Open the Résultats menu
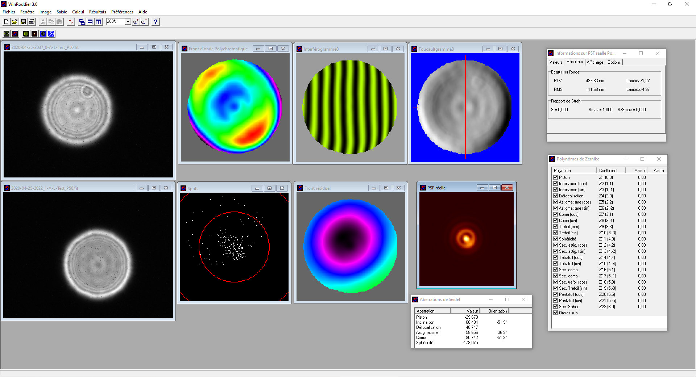 (98, 12)
